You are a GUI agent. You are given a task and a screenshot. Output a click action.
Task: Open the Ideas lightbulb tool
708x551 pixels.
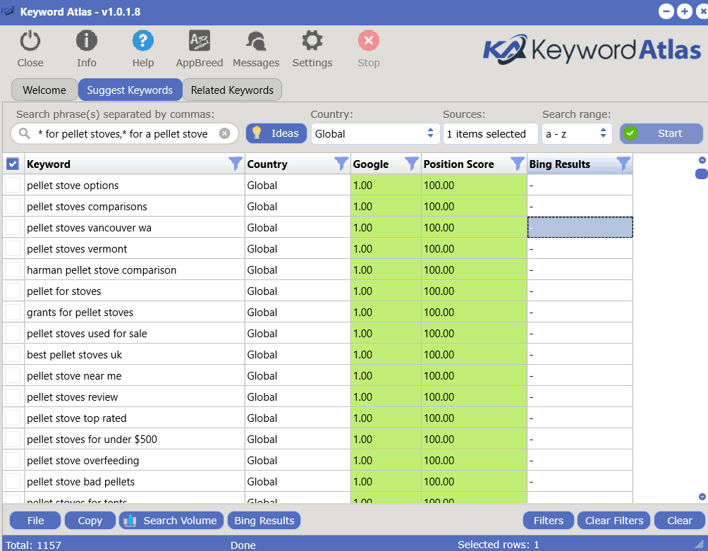coord(276,133)
